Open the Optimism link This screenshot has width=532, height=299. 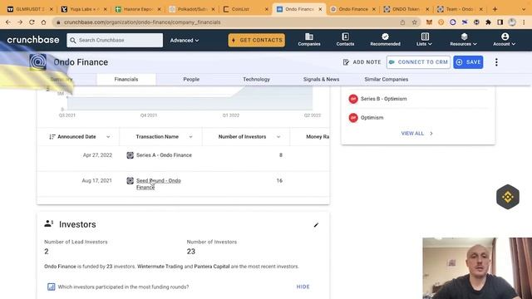(372, 118)
